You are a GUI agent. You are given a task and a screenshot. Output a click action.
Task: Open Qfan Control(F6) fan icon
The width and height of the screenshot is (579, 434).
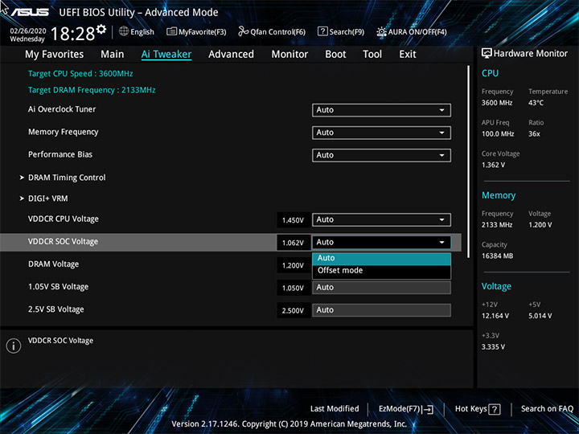[244, 31]
